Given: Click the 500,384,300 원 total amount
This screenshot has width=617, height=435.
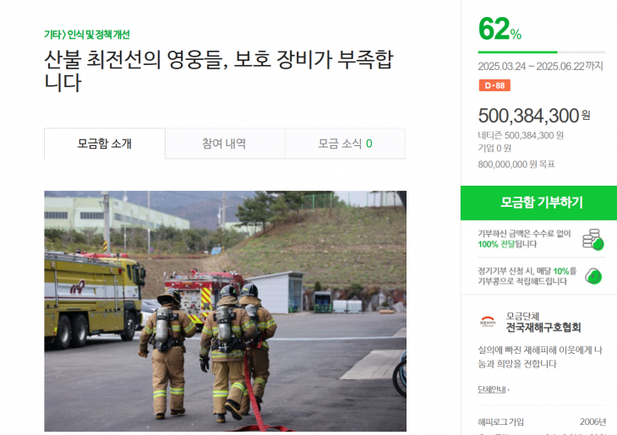Looking at the screenshot, I should click(x=534, y=116).
